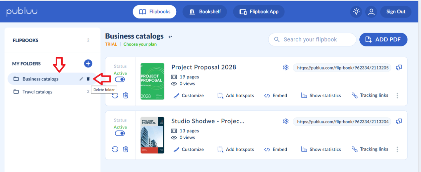
Task: Open the user account icon
Action: click(x=371, y=12)
